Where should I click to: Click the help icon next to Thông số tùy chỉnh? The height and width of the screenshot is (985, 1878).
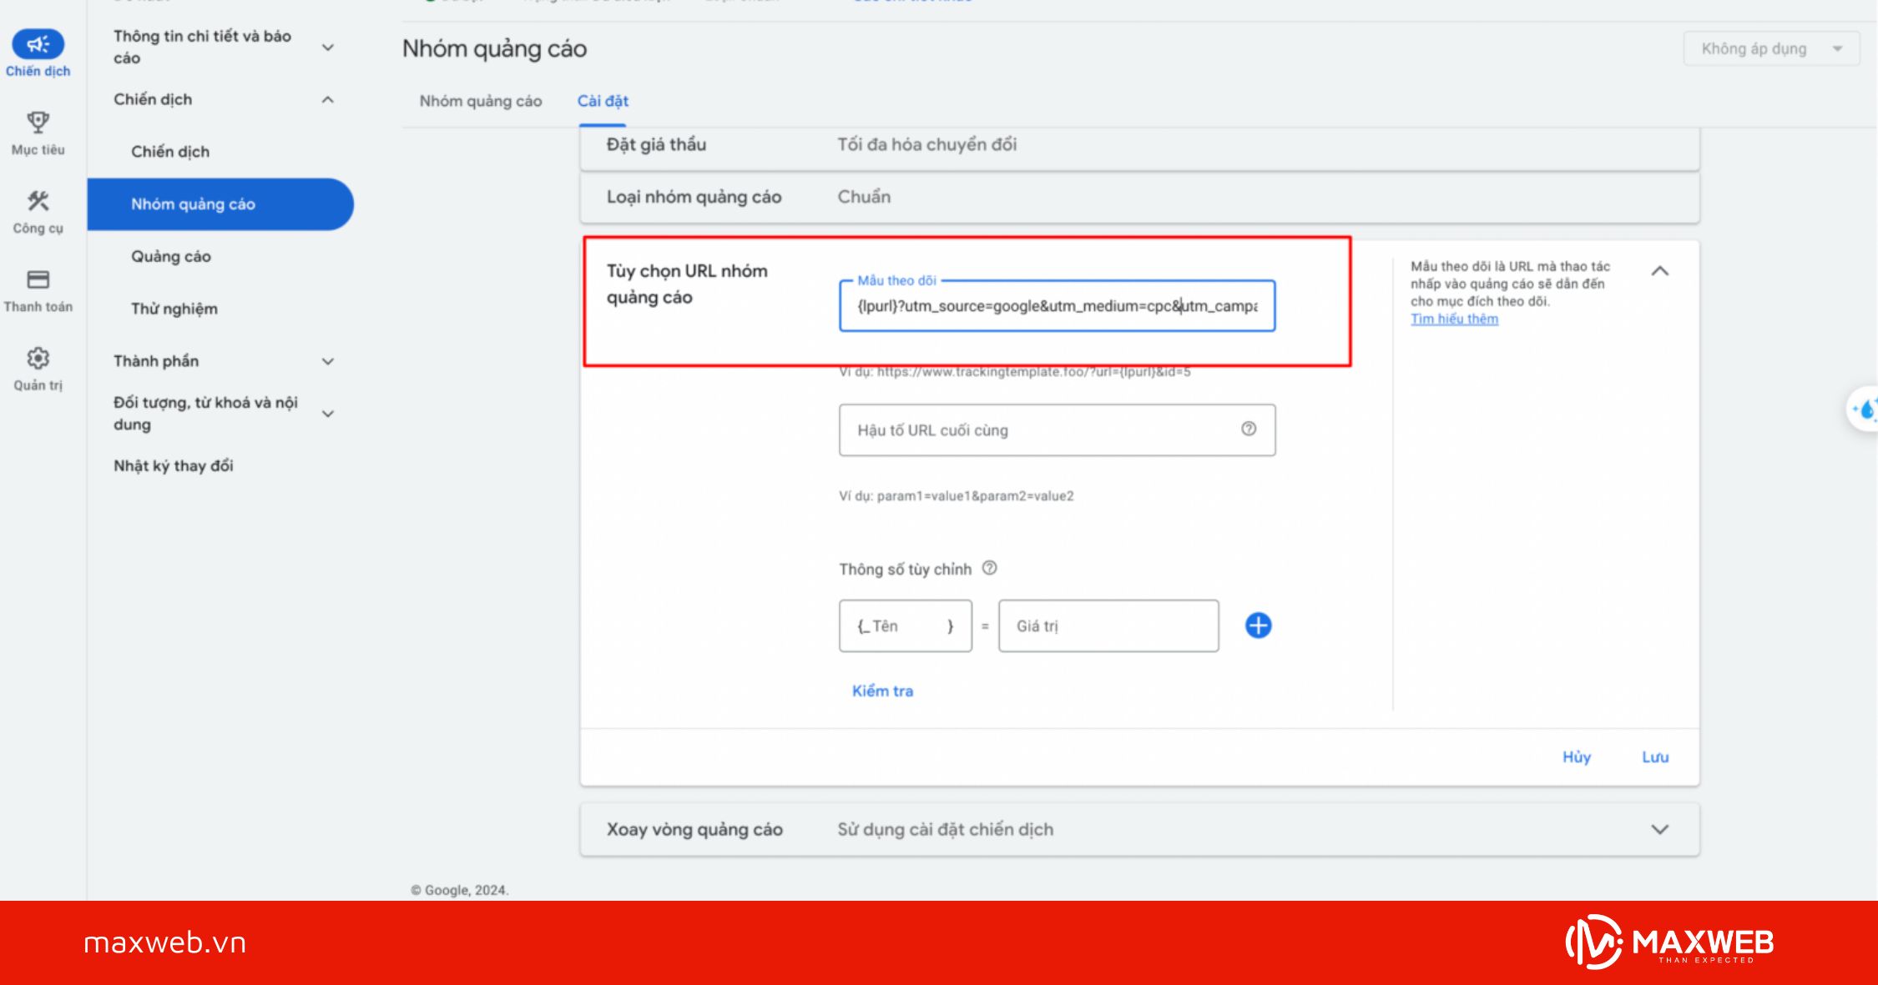point(990,569)
